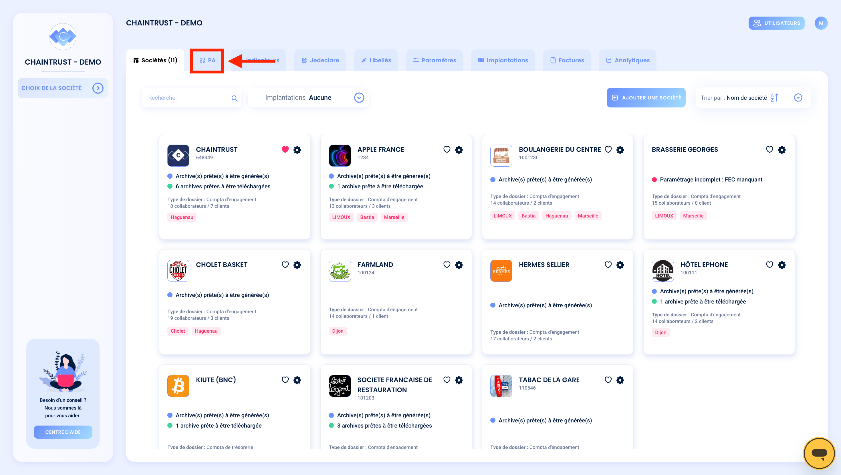This screenshot has height=475, width=841.
Task: Click the Chaintrust logo in sidebar
Action: pyautogui.click(x=63, y=37)
